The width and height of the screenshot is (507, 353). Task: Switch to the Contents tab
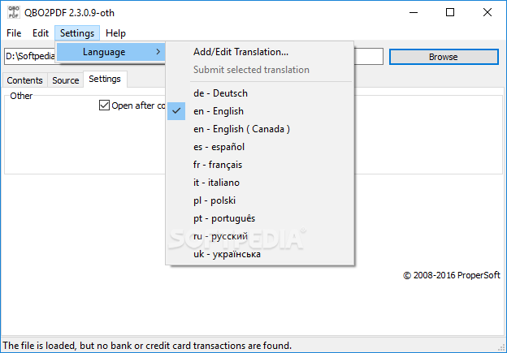[25, 80]
